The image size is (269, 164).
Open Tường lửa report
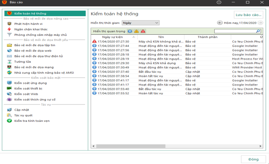pyautogui.click(x=23, y=61)
